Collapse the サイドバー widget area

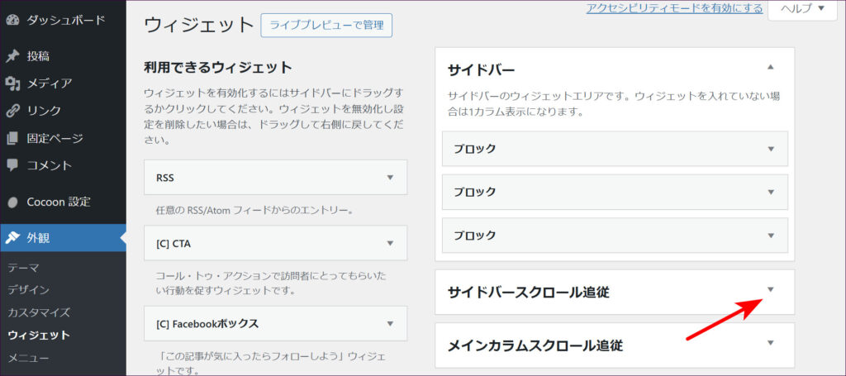pos(770,68)
